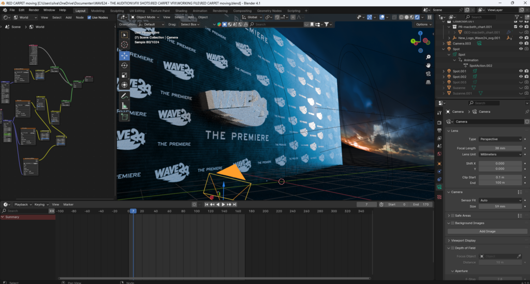
Task: Uncheck the Use Nodes checkbox
Action: tap(90, 17)
